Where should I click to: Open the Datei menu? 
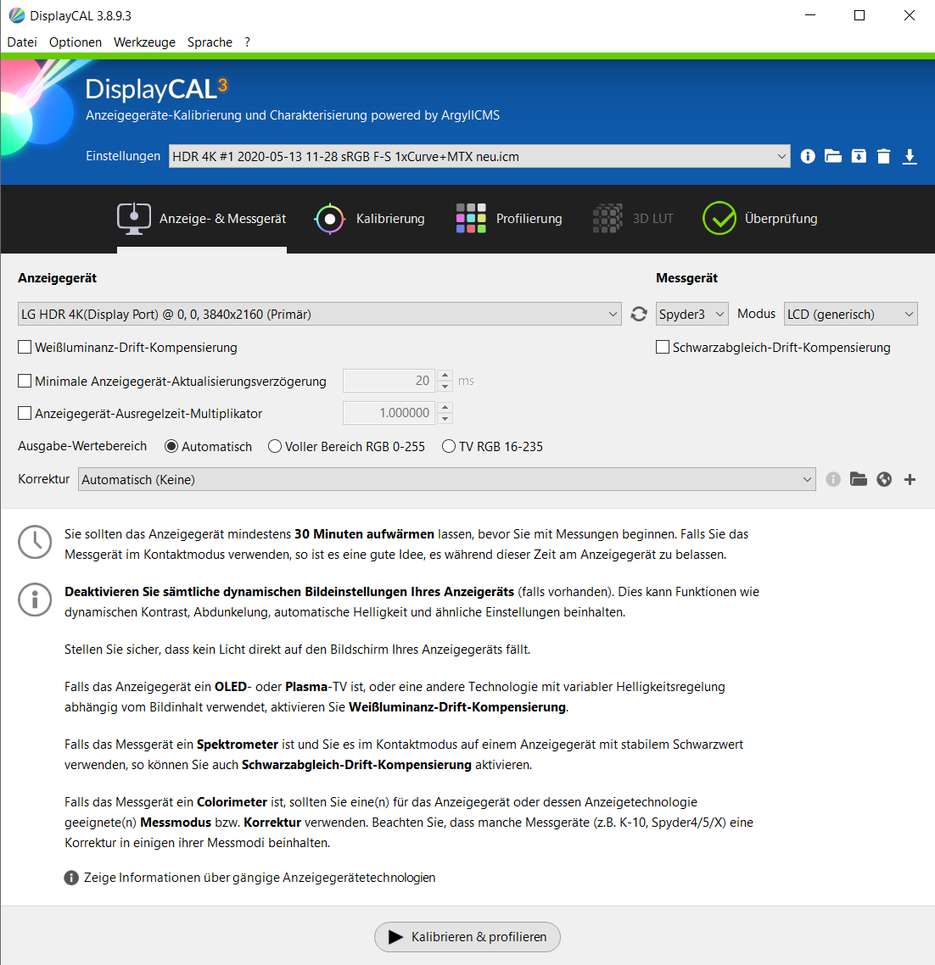[x=22, y=42]
